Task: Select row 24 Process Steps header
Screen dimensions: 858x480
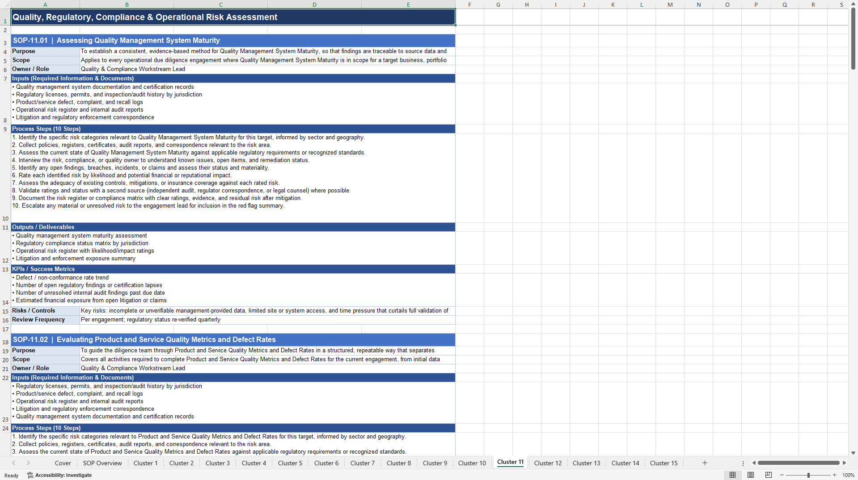Action: click(233, 428)
